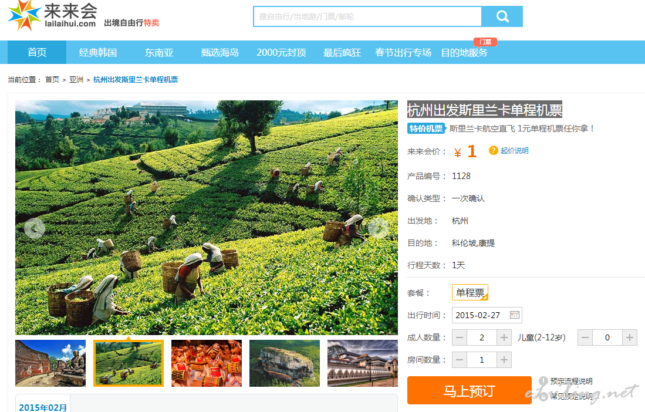Show next photo with right arrow
This screenshot has height=412, width=645.
(379, 228)
